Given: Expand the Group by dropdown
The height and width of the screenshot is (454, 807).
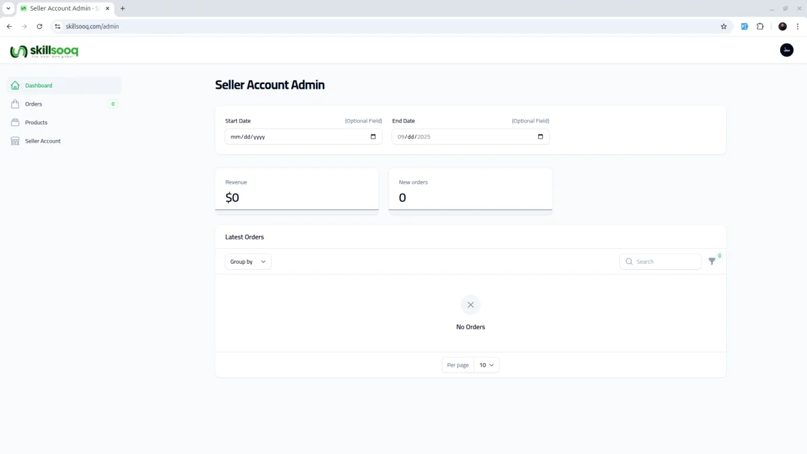Looking at the screenshot, I should coord(248,262).
